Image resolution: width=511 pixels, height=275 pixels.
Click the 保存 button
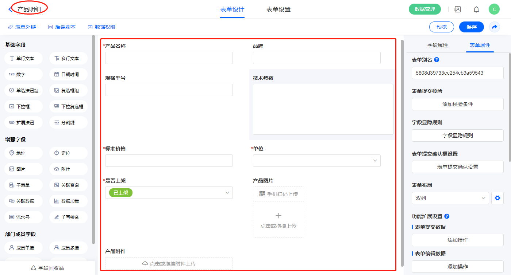(471, 27)
